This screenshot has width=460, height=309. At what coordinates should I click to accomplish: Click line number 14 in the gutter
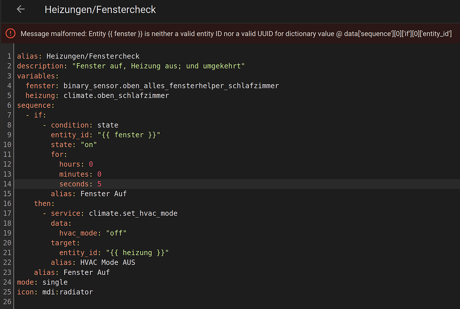tap(7, 184)
